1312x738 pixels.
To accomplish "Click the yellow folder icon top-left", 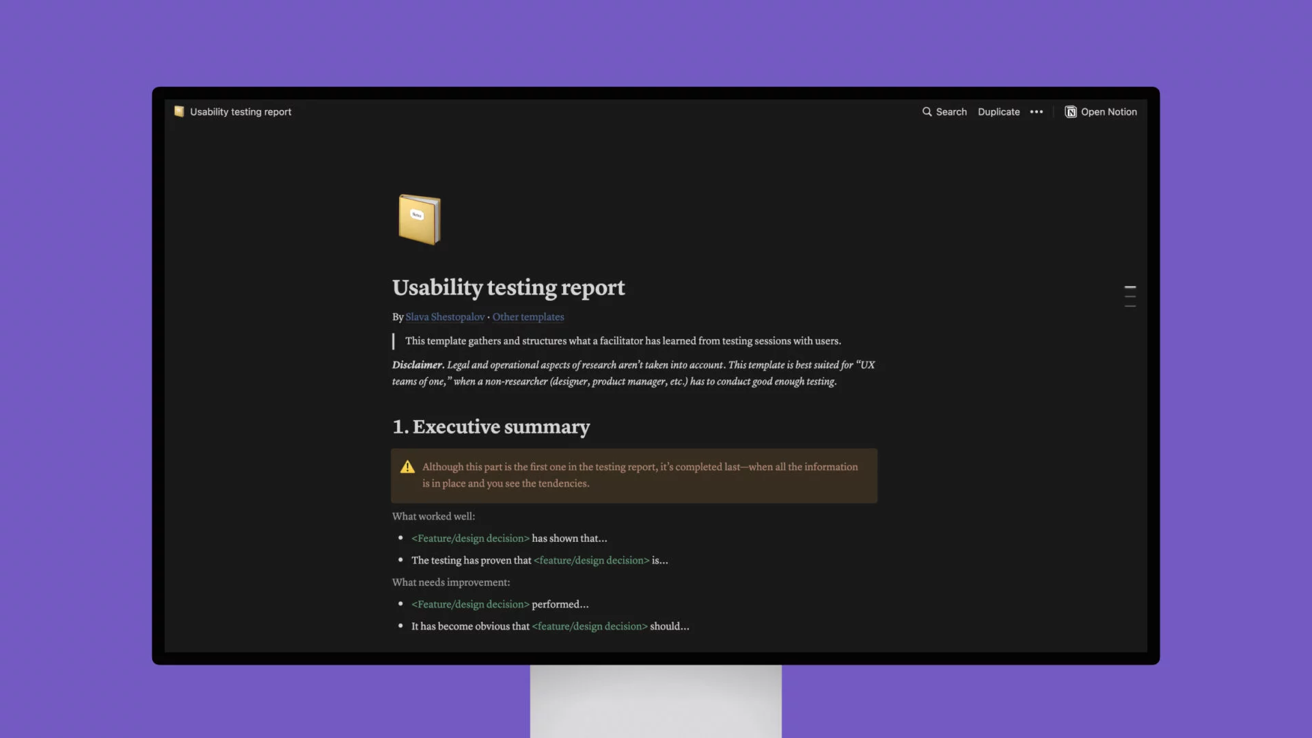I will pos(178,111).
